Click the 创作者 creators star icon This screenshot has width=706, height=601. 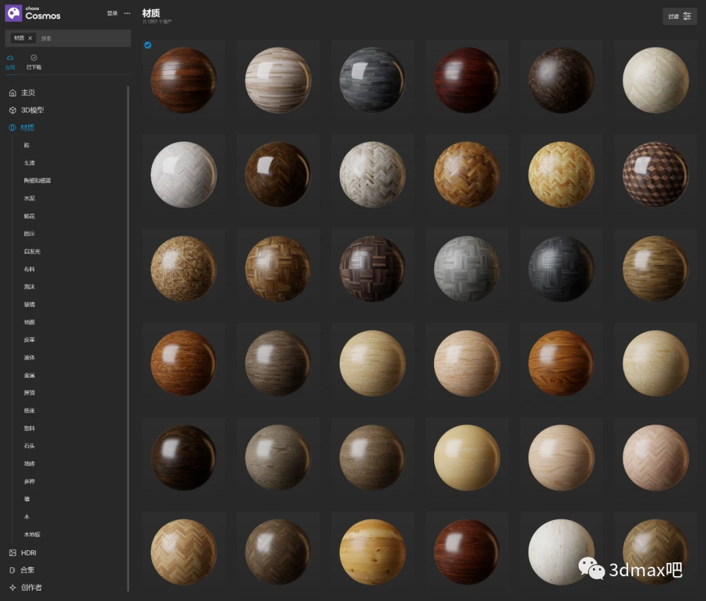(x=12, y=588)
